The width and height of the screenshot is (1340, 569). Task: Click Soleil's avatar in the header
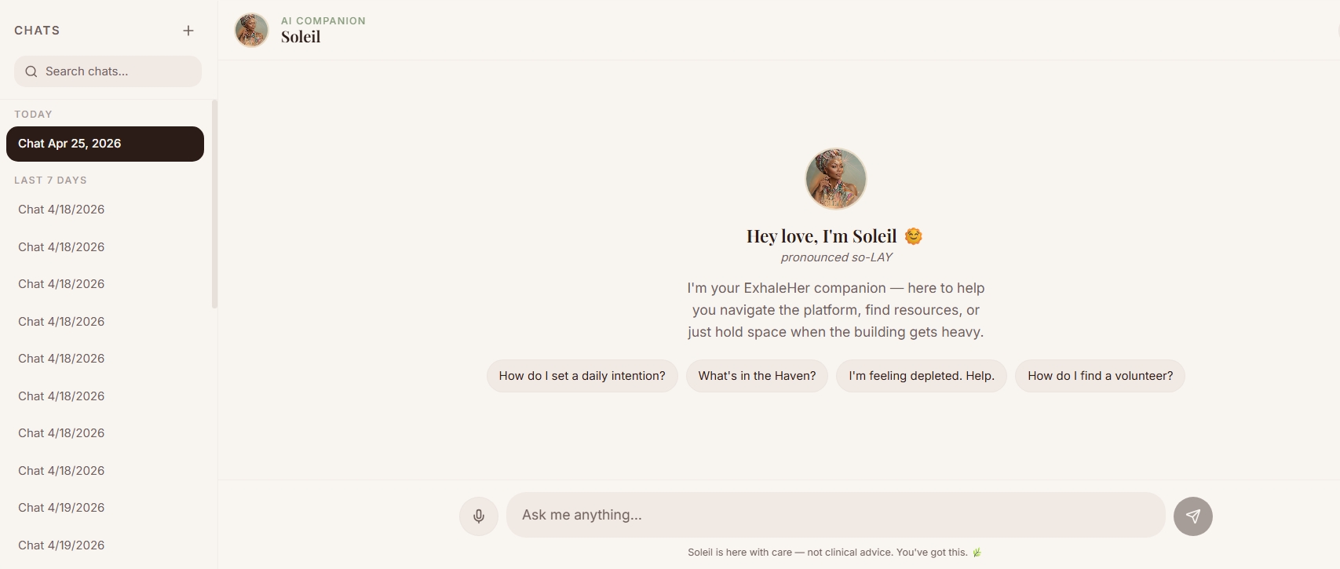(252, 31)
